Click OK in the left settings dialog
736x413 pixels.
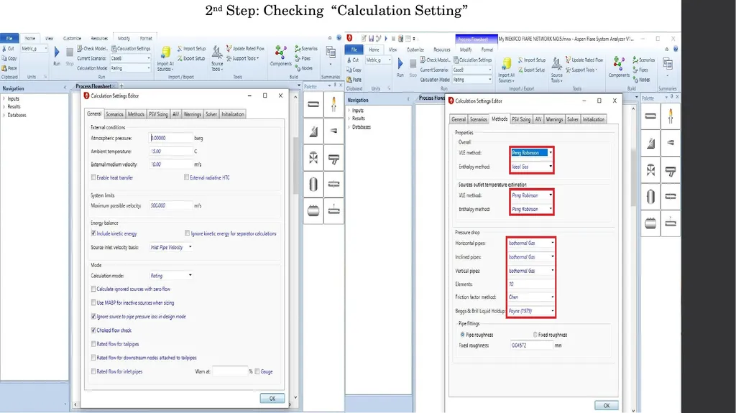click(x=272, y=399)
